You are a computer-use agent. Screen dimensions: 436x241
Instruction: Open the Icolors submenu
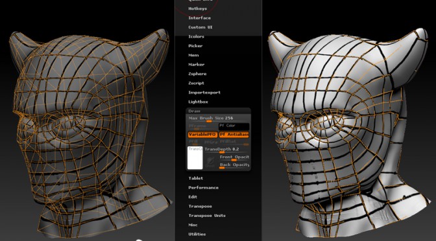click(x=196, y=36)
